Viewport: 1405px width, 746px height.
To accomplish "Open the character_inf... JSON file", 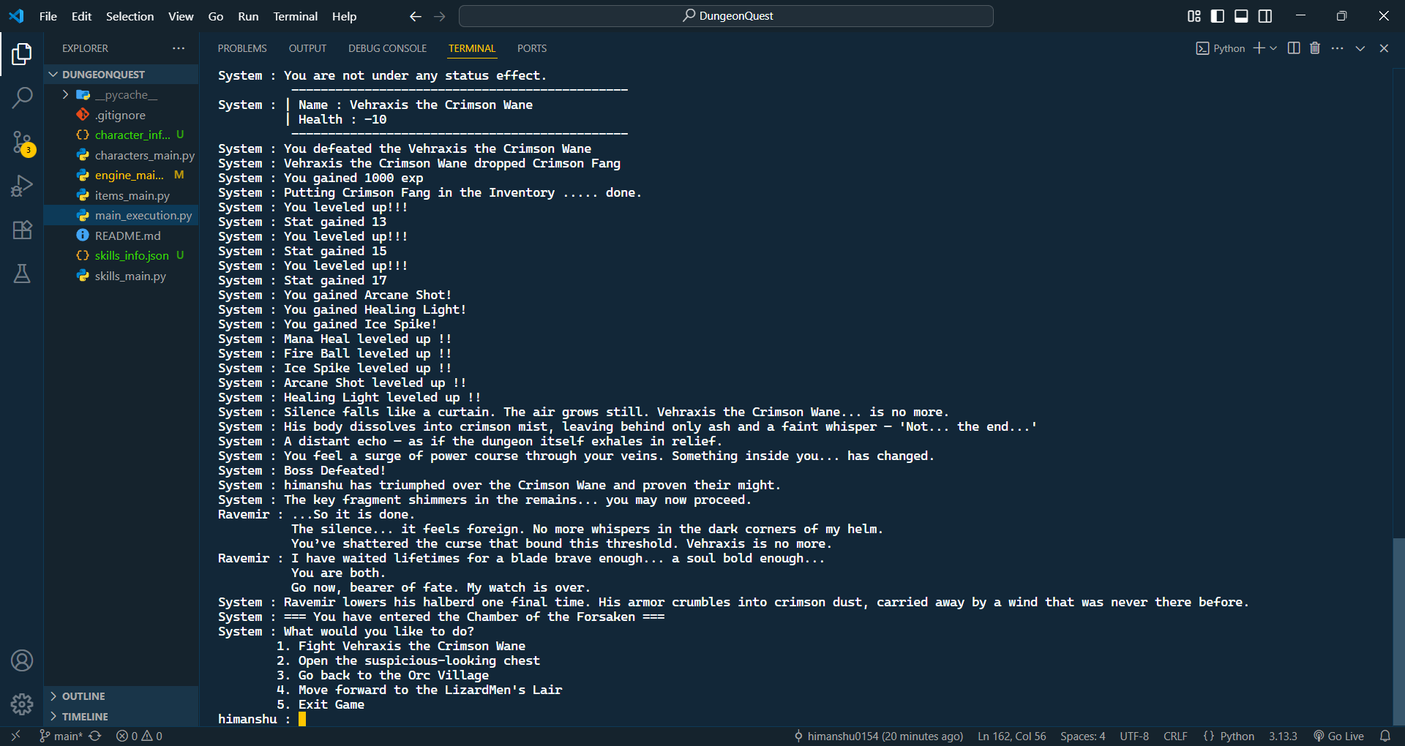I will coord(121,135).
